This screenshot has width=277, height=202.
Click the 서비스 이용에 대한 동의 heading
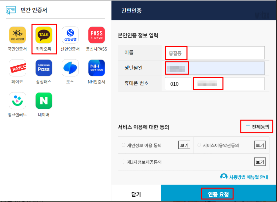pyautogui.click(x=143, y=127)
